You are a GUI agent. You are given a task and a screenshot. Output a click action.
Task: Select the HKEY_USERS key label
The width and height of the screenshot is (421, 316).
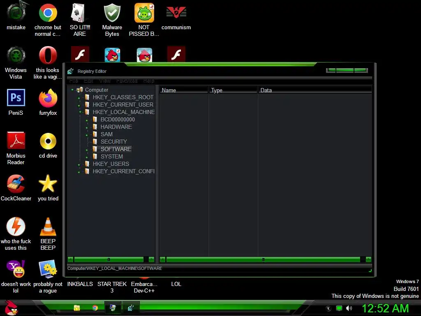[111, 164]
